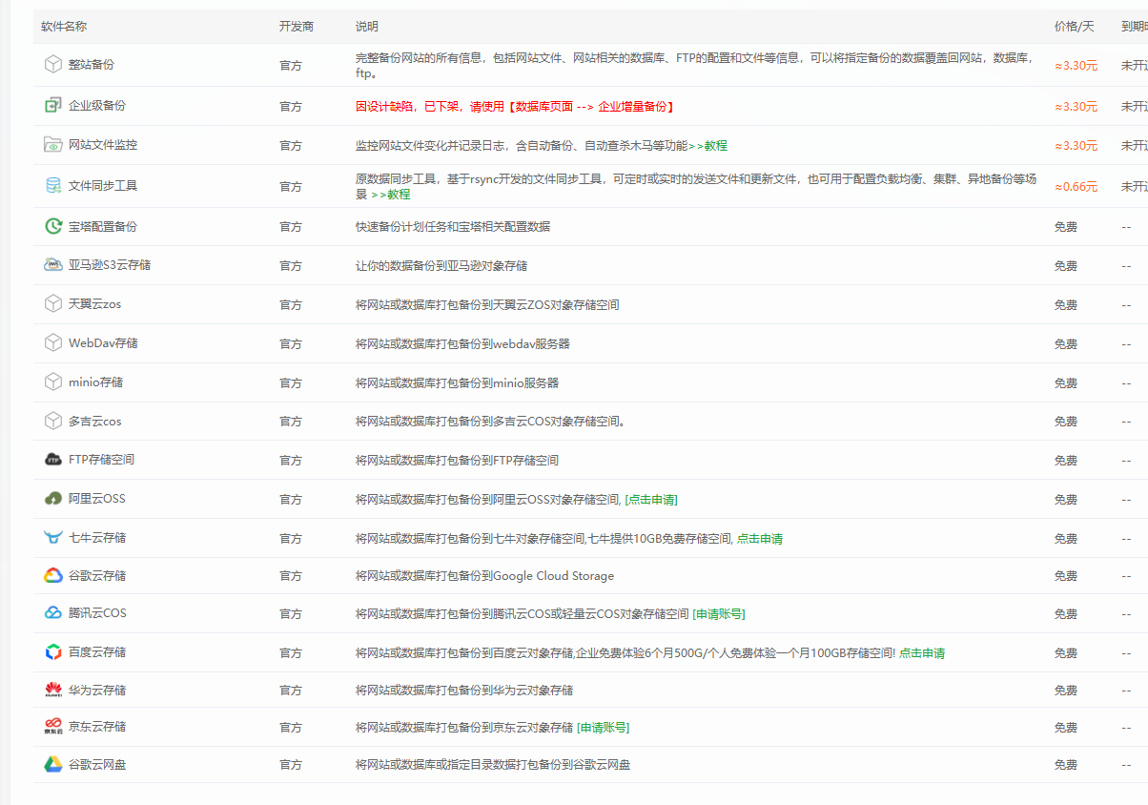
Task: Click 官方 developer in 华为云存储 row
Action: pos(291,690)
